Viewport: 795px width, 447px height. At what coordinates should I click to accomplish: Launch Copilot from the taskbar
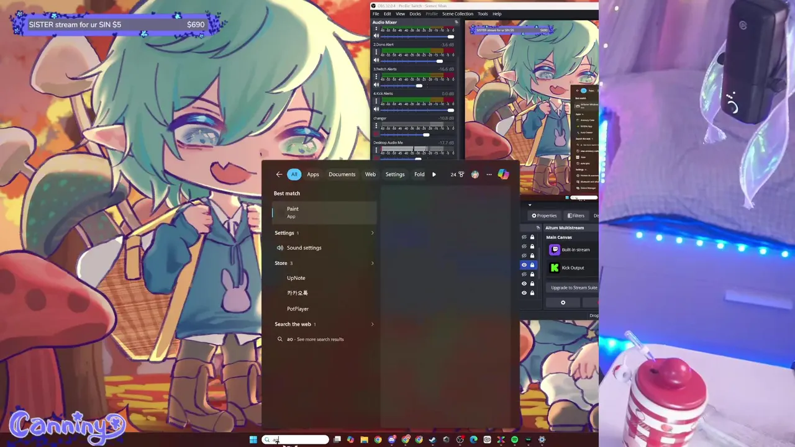350,440
